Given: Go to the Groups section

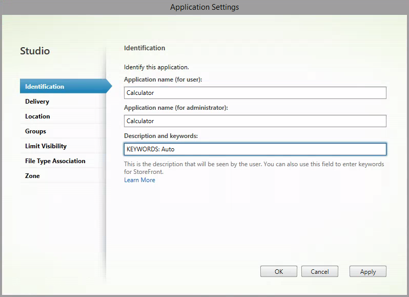Looking at the screenshot, I should [x=36, y=131].
